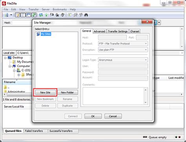Viewport: 186px width, 142px height.
Task: Toggle local directory tree display icon
Action: tap(23, 15)
